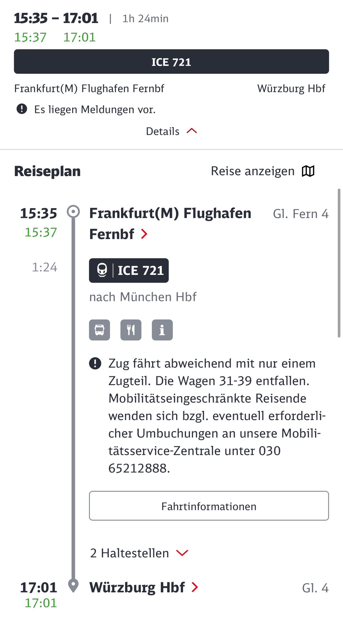Click the red chevron after Würzburg Hbf
The height and width of the screenshot is (627, 343).
195,587
